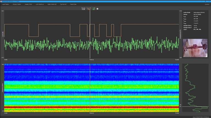Open About SONAPHONE DataViewer link
The image size is (211, 118).
point(201,117)
